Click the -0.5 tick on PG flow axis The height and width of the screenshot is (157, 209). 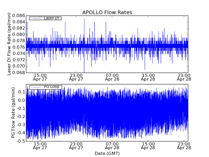pyautogui.click(x=21, y=141)
